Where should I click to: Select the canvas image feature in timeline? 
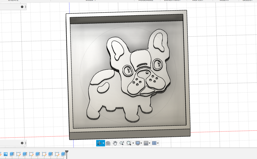[6, 154]
